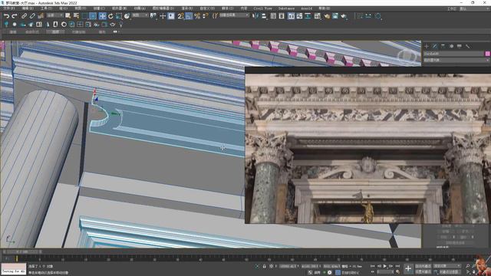Click the Play Animation button
491x276 pixels.
pos(385,266)
